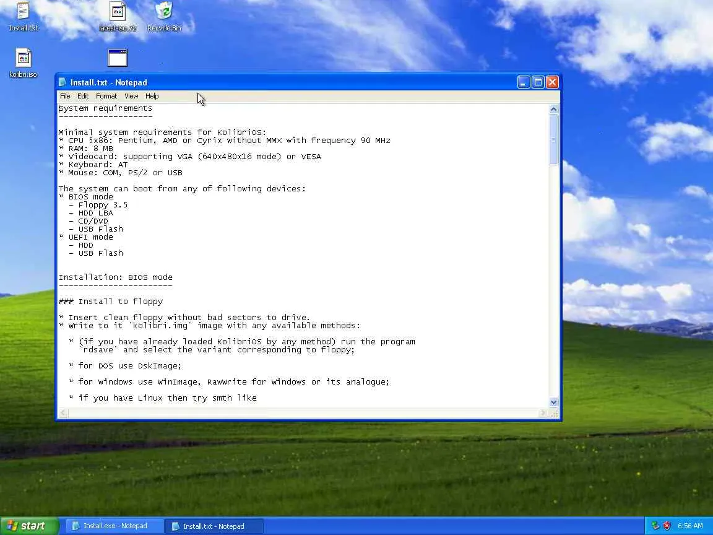This screenshot has width=713, height=535.
Task: Open the Format menu in Notepad
Action: tap(106, 96)
